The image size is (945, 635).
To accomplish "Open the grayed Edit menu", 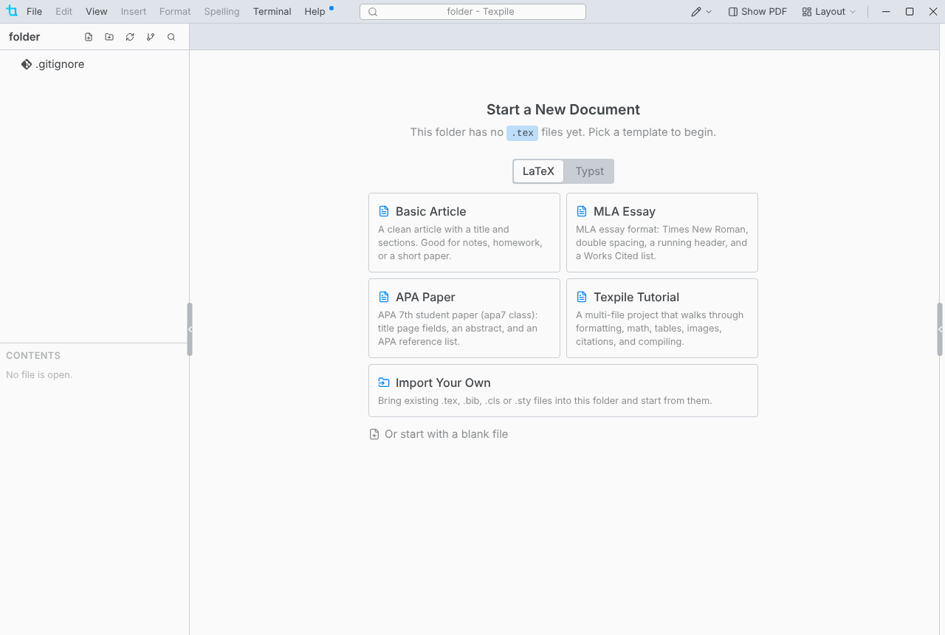I will (63, 12).
